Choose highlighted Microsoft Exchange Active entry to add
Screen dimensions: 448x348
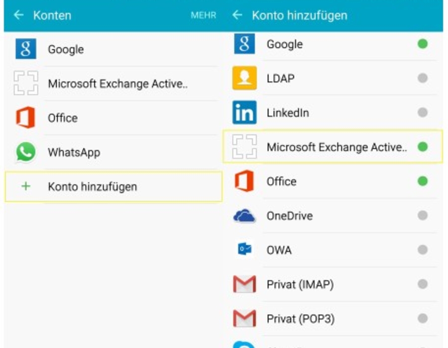click(x=333, y=147)
